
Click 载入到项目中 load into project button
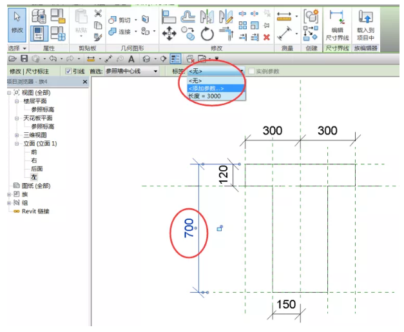(365, 25)
